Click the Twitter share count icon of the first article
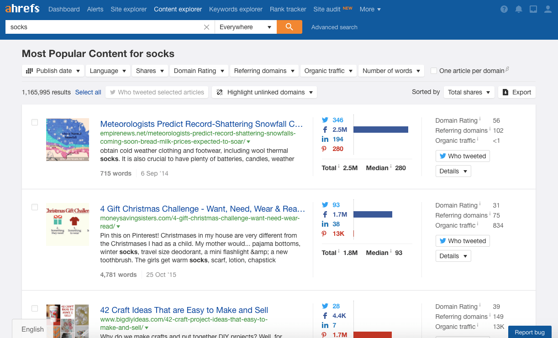 [x=325, y=120]
